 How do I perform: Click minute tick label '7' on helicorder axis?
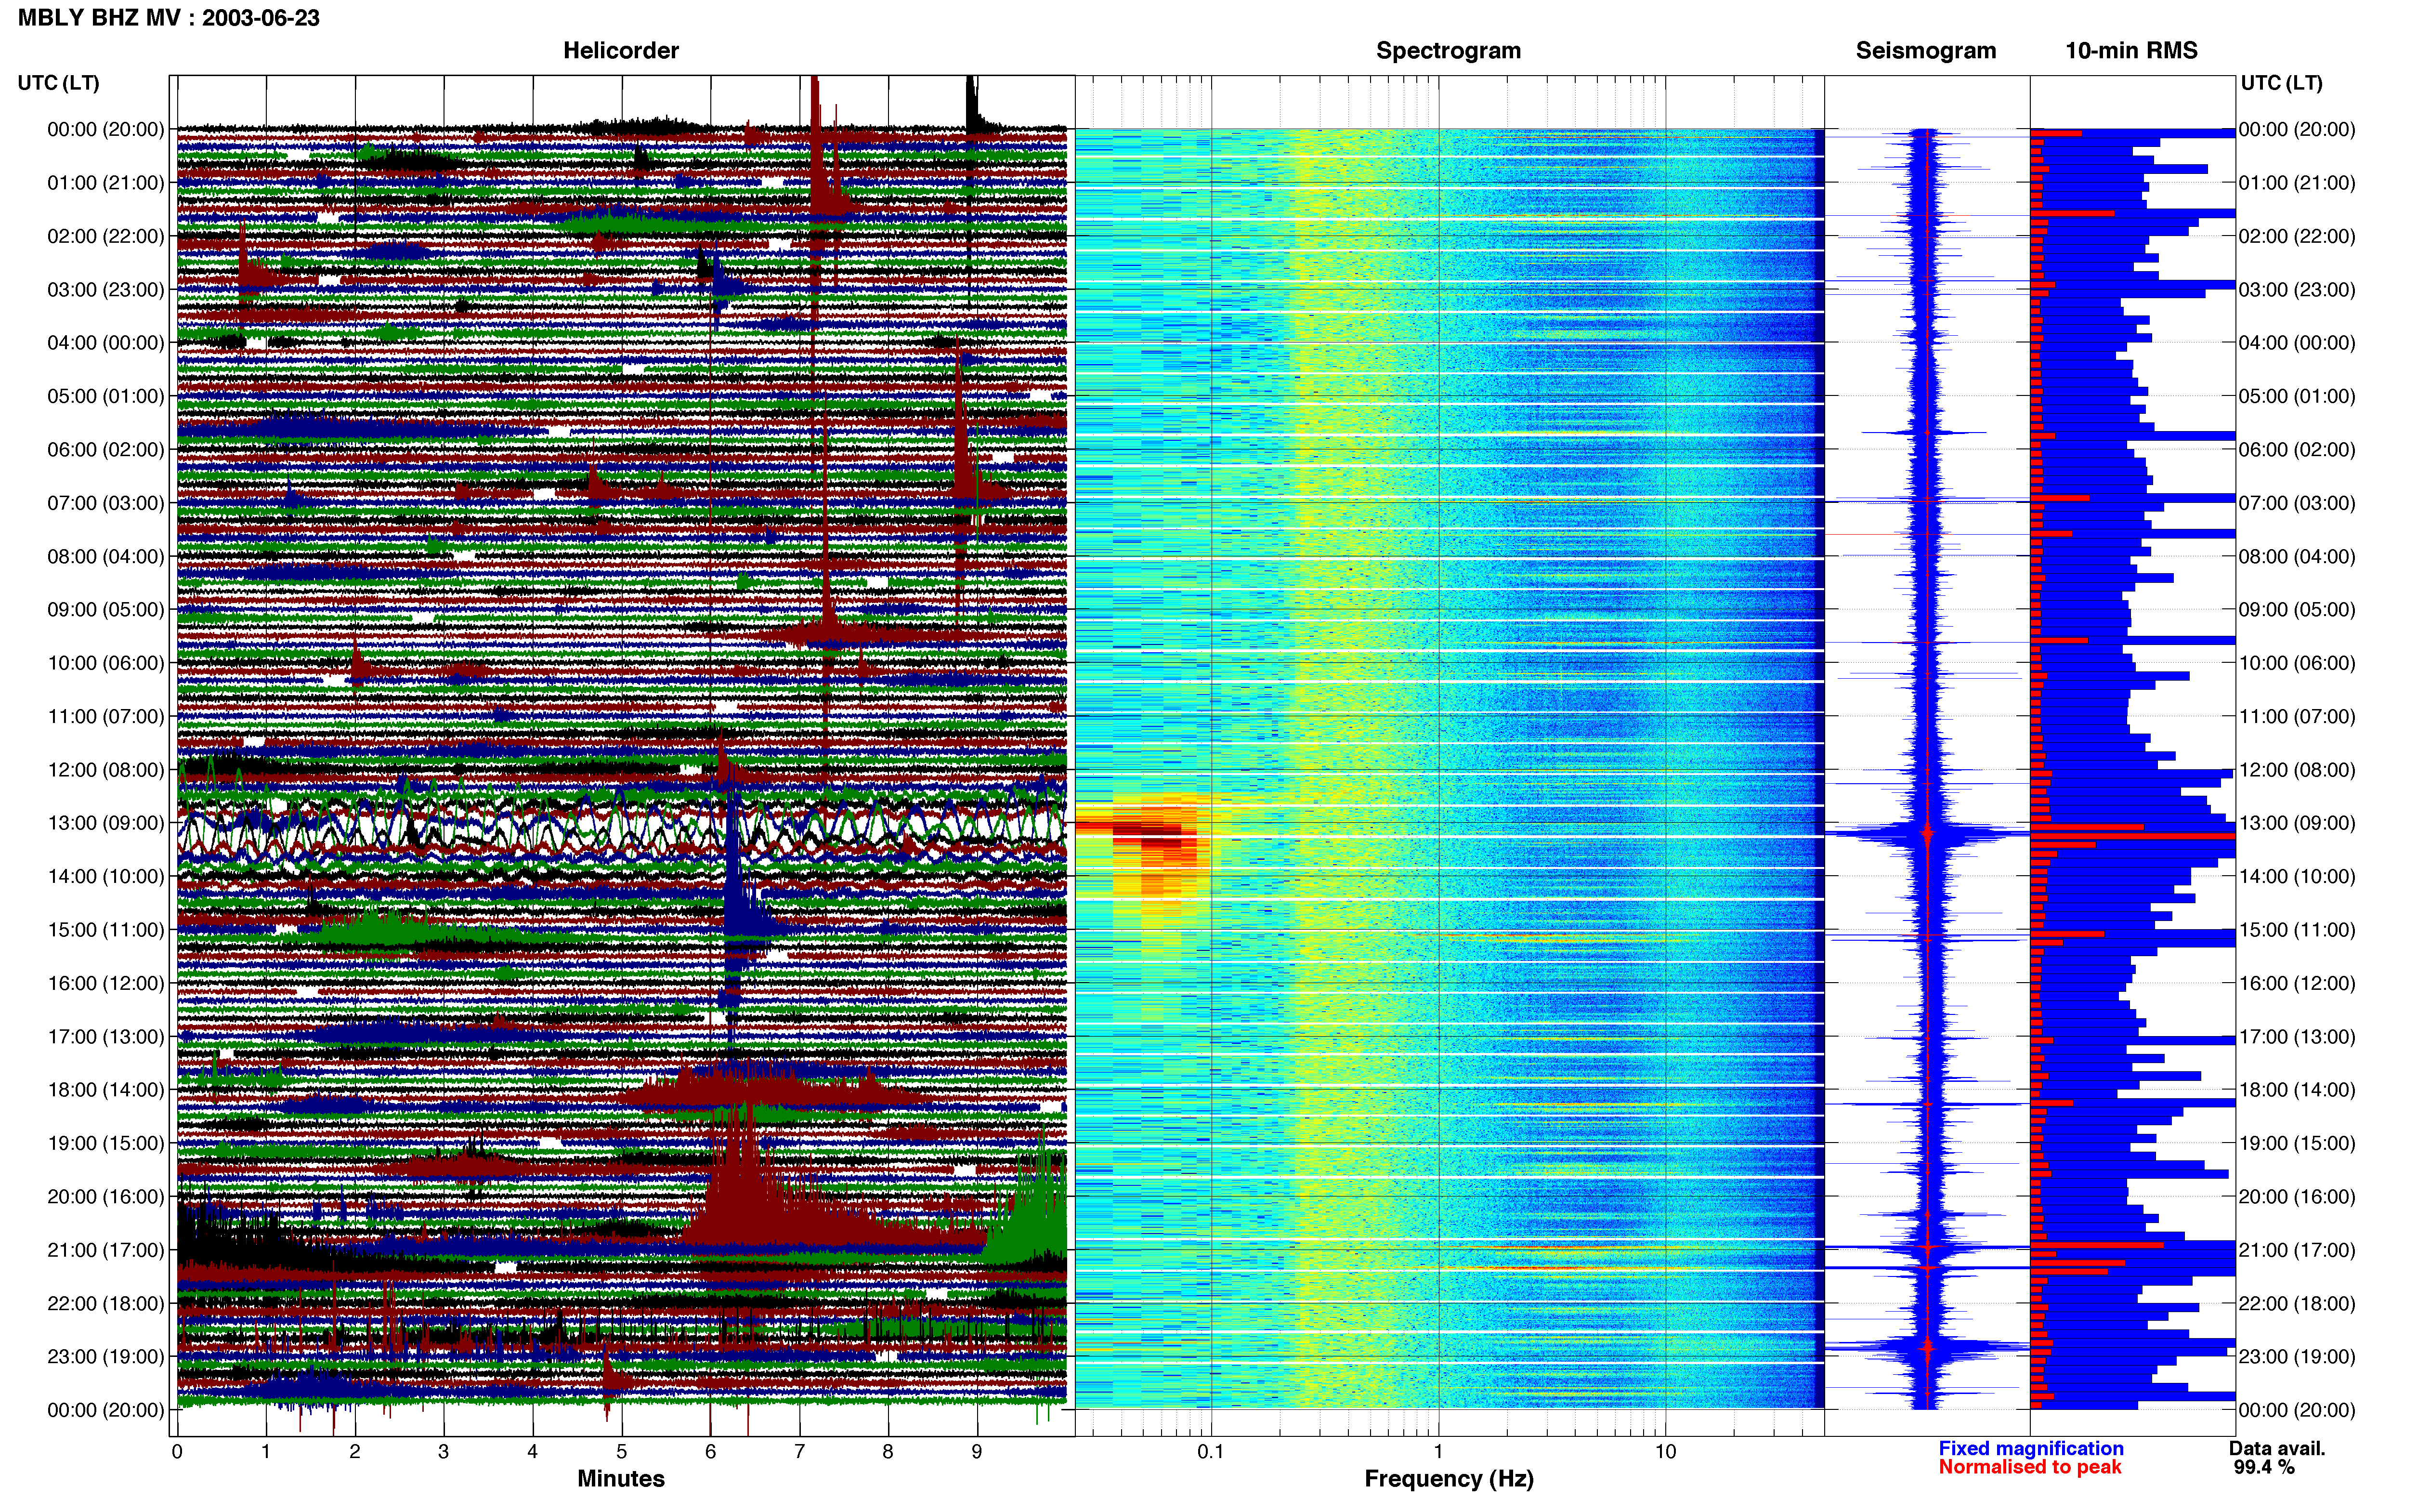click(800, 1452)
